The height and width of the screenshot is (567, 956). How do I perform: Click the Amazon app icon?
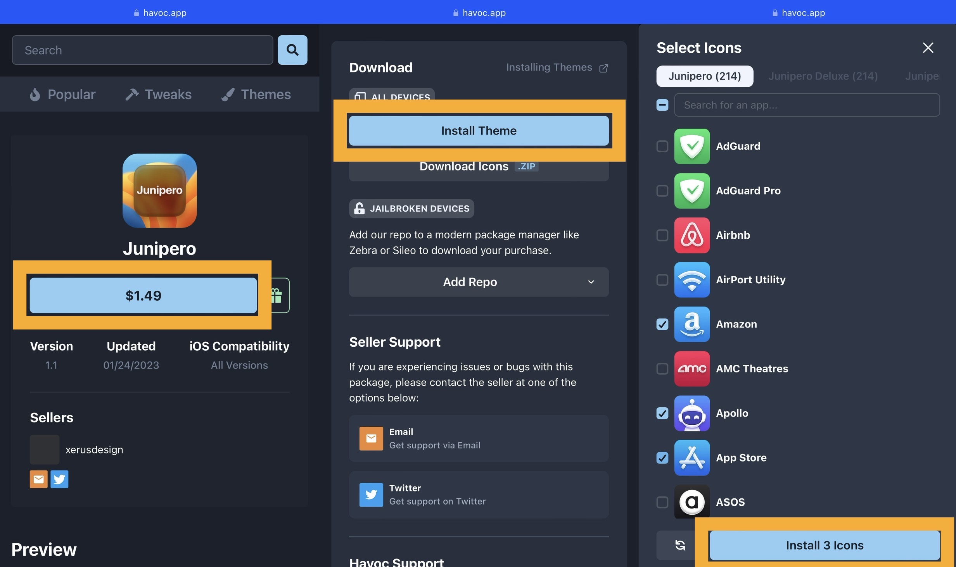click(692, 324)
